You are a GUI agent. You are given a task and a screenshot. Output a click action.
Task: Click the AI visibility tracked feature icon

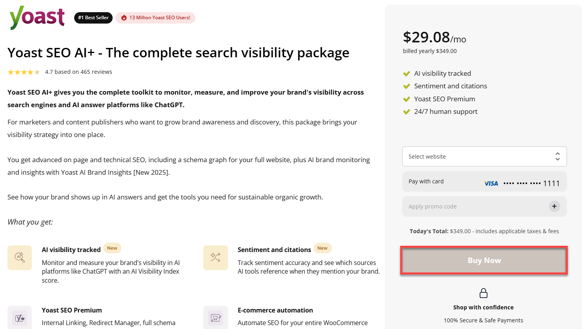click(x=20, y=258)
